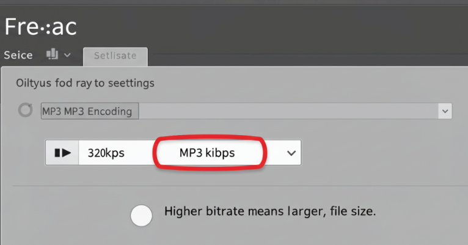Image resolution: width=468 pixels, height=245 pixels.
Task: Toggle the round button beside Higher bitrate text
Action: pyautogui.click(x=141, y=215)
